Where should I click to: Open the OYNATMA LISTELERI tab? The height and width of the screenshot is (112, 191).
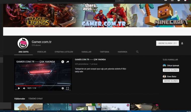tap(64, 52)
